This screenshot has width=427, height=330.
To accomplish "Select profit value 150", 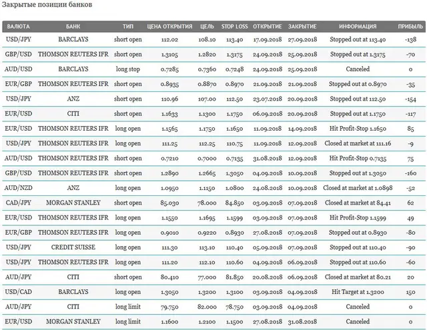I will click(410, 293).
